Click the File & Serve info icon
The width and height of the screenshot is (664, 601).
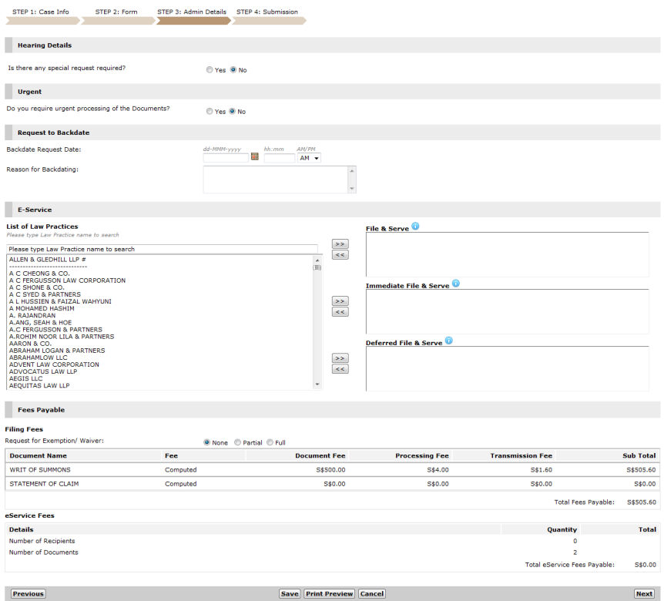tap(415, 227)
